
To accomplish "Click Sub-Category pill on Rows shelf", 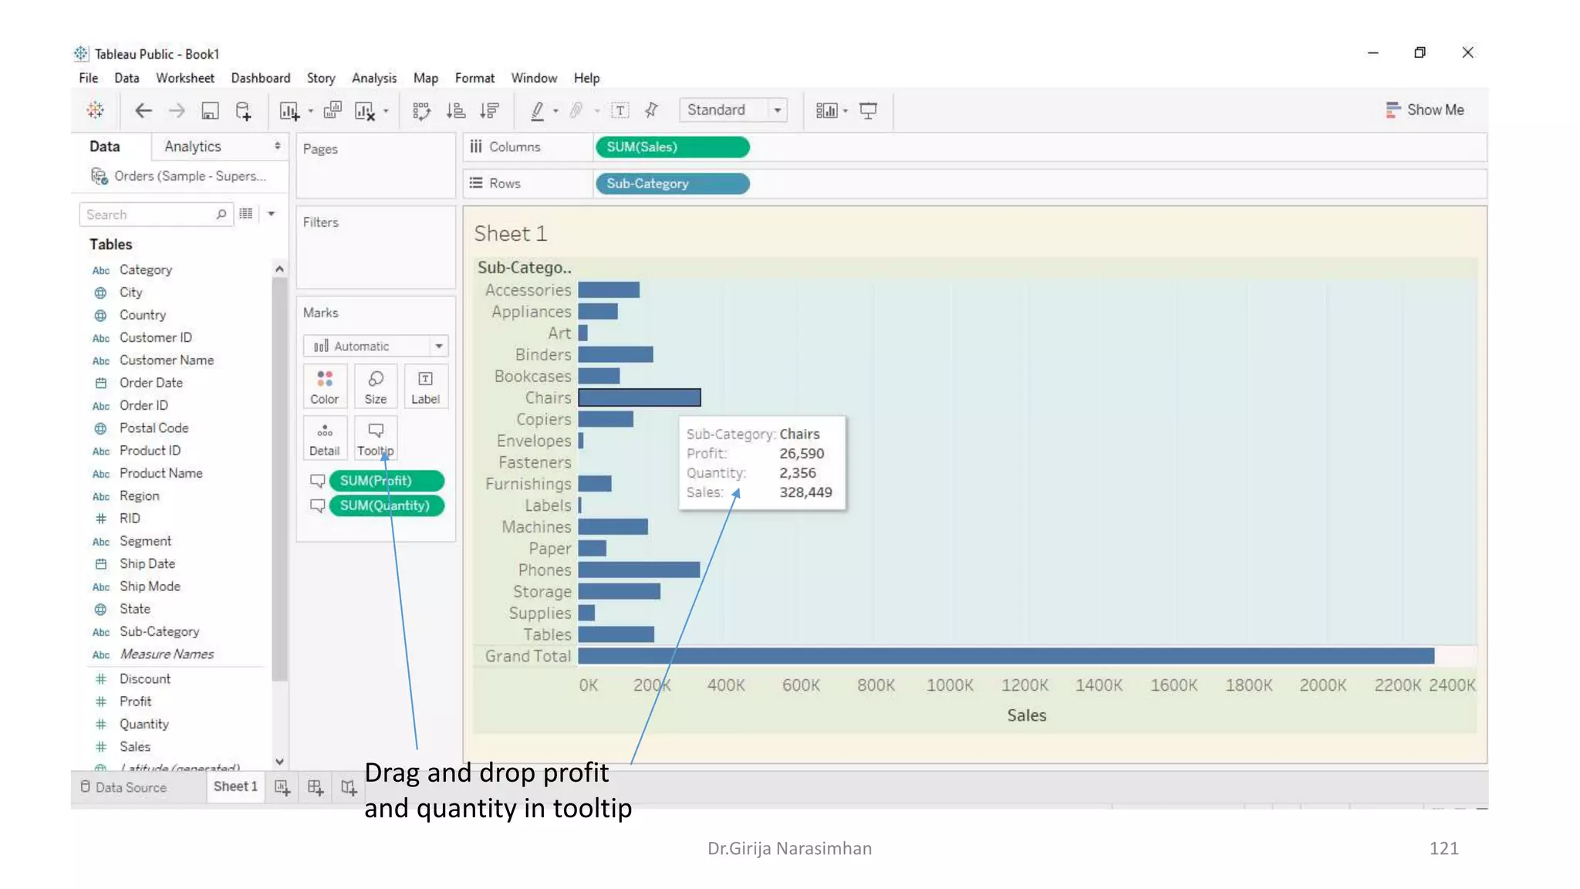I will pos(672,184).
